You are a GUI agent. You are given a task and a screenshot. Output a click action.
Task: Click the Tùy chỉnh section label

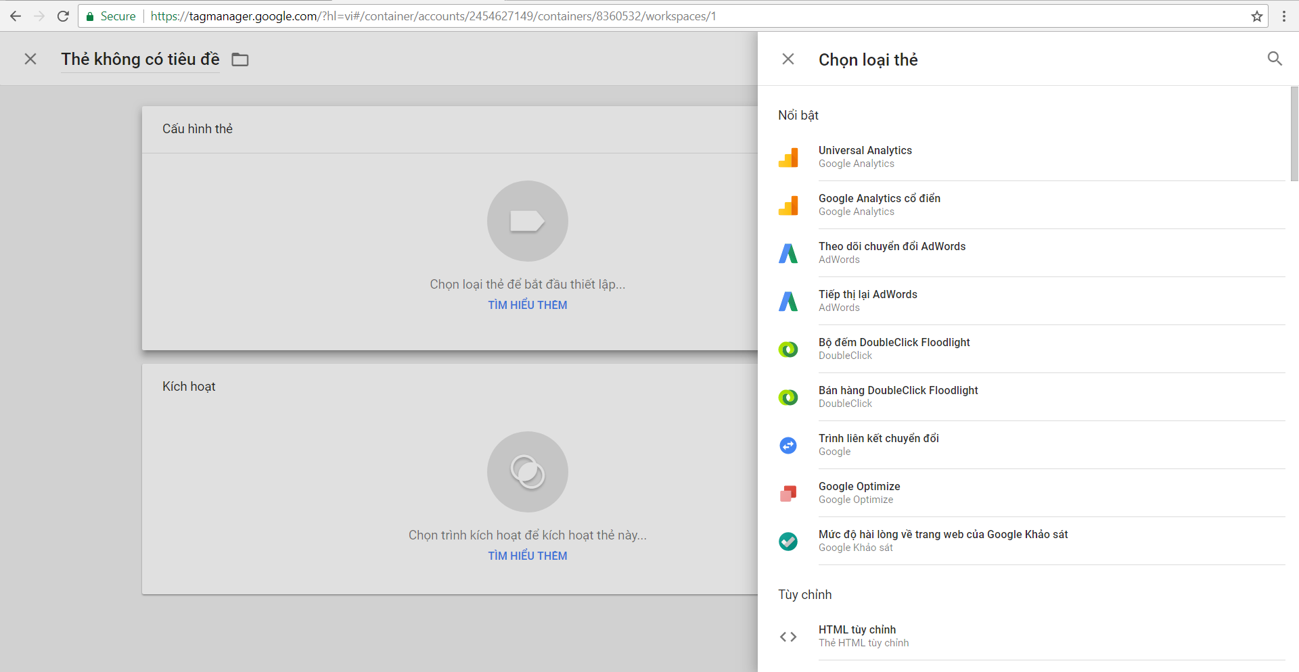click(x=805, y=594)
